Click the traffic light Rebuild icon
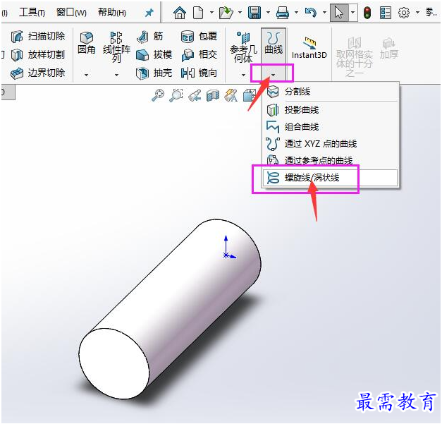 [x=367, y=13]
